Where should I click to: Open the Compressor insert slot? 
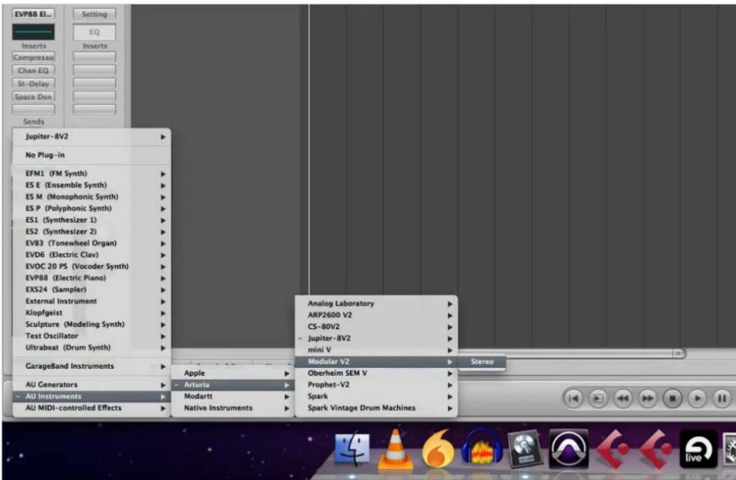tap(33, 57)
